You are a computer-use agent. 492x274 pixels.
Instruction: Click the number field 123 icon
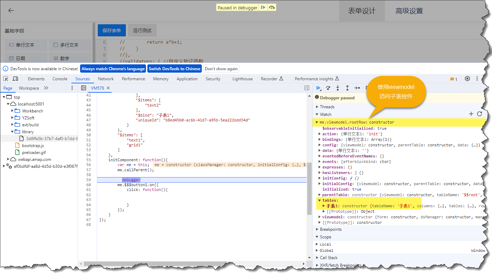point(55,58)
